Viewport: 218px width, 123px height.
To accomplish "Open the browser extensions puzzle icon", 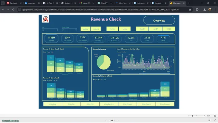I will 197,10.
